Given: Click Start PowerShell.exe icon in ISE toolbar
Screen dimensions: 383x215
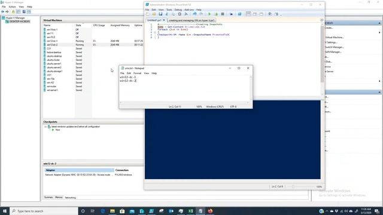Looking at the screenshot, I should pyautogui.click(x=239, y=14).
